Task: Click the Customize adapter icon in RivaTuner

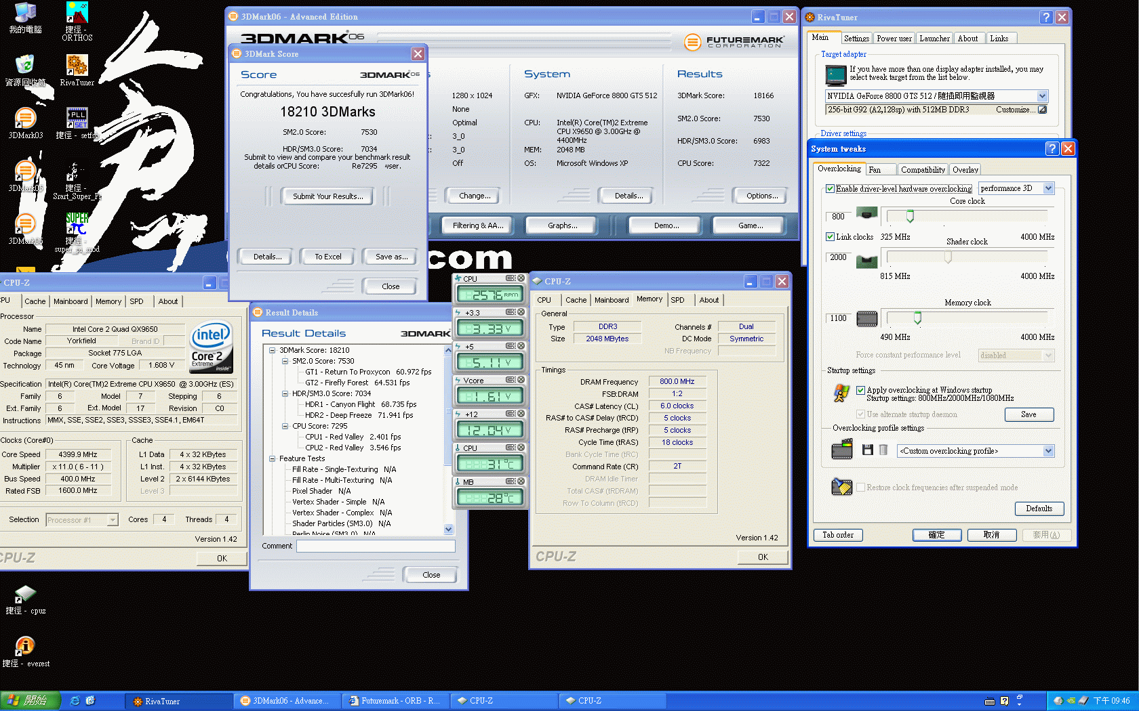Action: point(1042,110)
